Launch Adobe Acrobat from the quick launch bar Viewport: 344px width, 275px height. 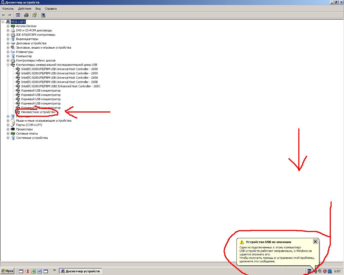tap(27, 271)
